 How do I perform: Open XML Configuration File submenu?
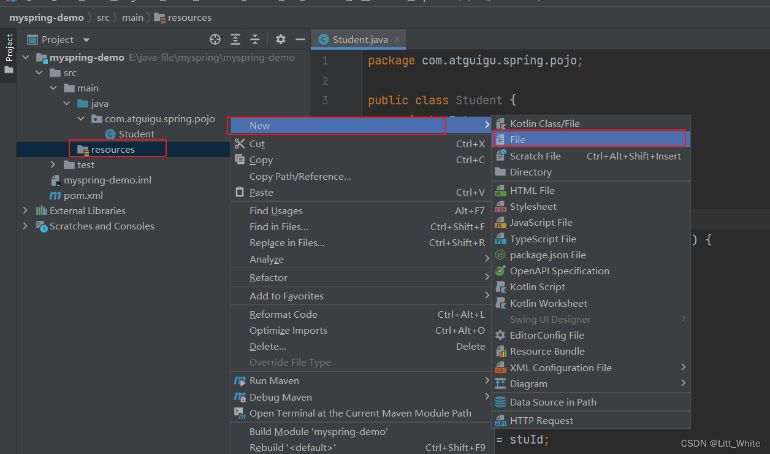click(x=592, y=368)
